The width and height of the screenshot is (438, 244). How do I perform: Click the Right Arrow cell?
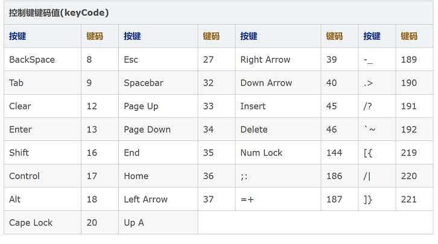pos(265,60)
